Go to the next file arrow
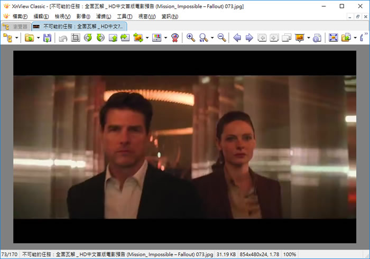The image size is (370, 259). pos(249,38)
